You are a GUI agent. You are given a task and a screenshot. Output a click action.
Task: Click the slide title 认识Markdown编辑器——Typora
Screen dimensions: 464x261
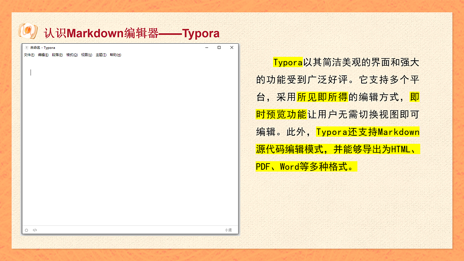pos(131,33)
